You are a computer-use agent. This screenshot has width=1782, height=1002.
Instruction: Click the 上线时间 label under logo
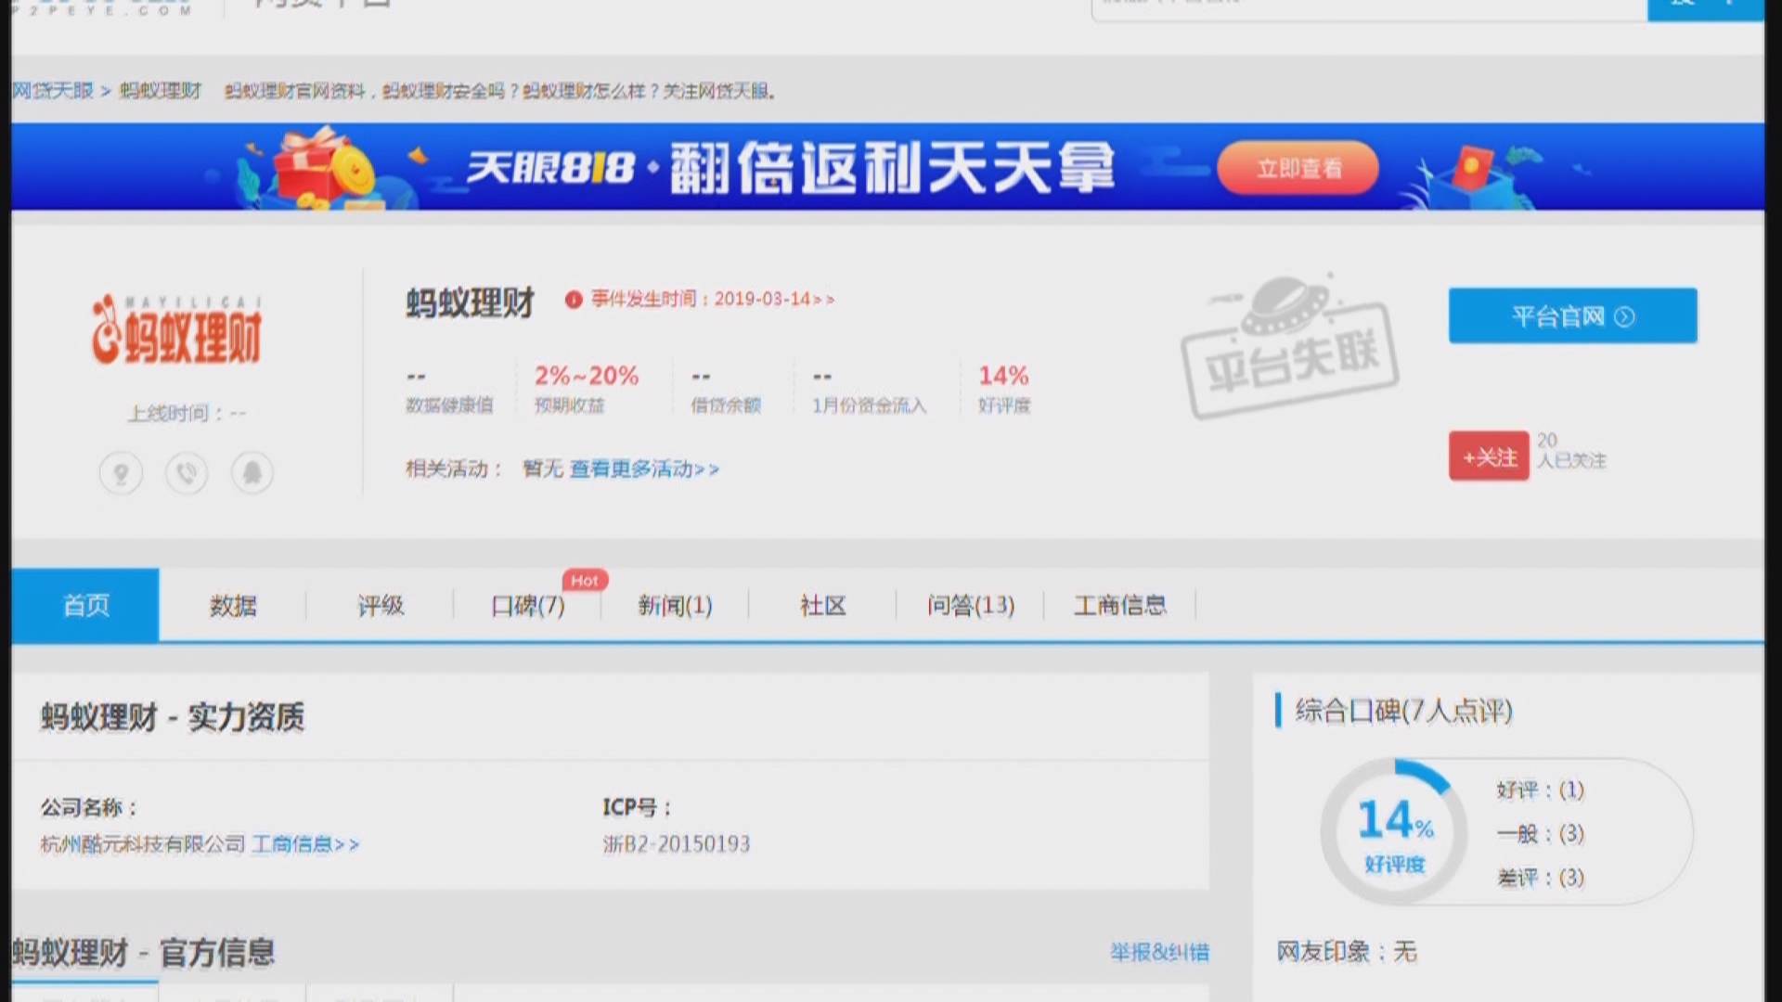(187, 413)
